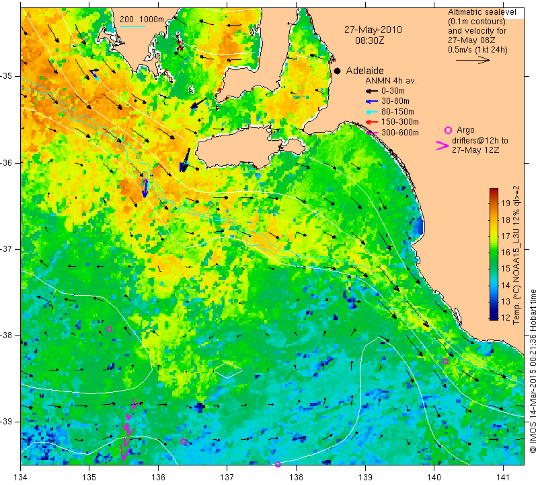
Task: Click the diamond-shaped white contour near 137E
Action: tap(228, 370)
